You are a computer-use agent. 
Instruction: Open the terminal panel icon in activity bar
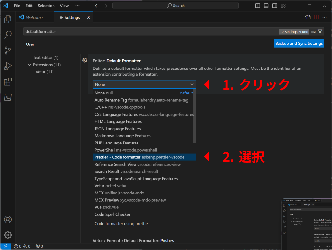pos(8,97)
